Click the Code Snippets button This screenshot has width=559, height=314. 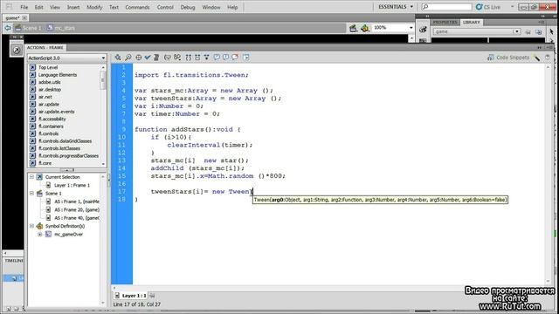click(x=508, y=58)
